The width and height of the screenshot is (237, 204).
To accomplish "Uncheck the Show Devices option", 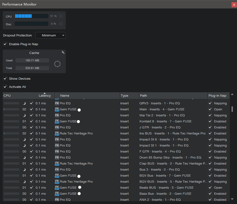I will coord(5,79).
